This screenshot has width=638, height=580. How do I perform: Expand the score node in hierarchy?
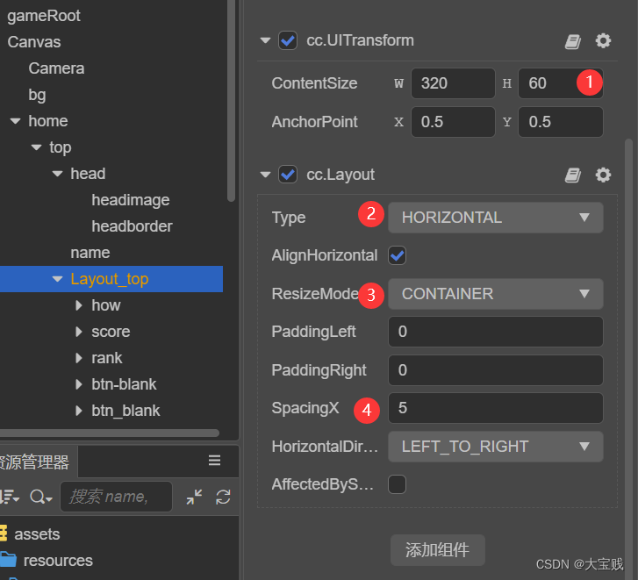[x=79, y=332]
